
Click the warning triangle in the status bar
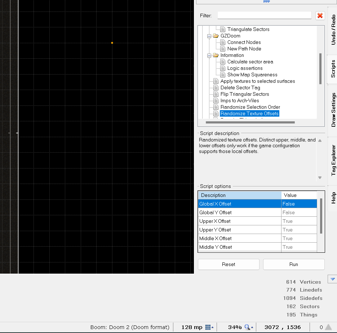tap(328, 327)
